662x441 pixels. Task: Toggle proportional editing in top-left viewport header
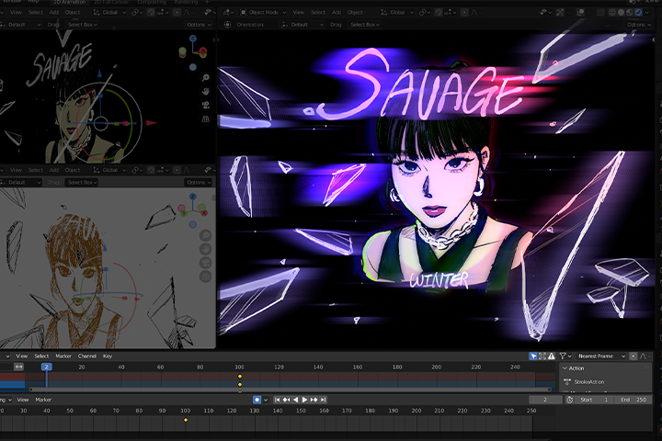pyautogui.click(x=177, y=12)
